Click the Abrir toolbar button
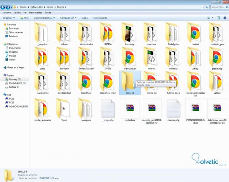This screenshot has height=182, width=229. pos(24,18)
